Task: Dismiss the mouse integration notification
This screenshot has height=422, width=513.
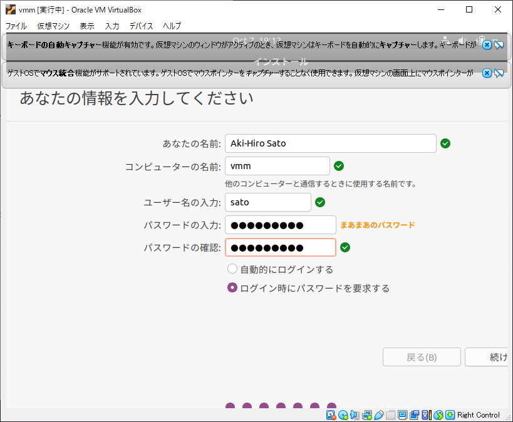Action: 487,73
